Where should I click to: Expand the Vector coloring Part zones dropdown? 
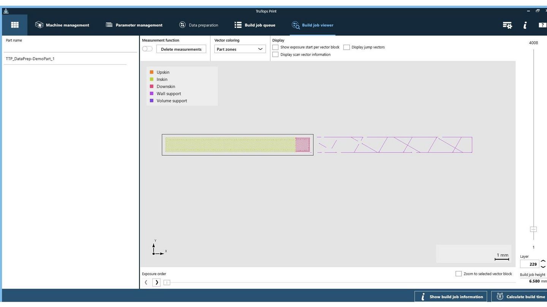[240, 49]
